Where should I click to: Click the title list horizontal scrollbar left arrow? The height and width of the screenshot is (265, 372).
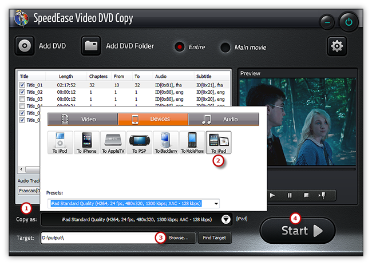pos(21,169)
